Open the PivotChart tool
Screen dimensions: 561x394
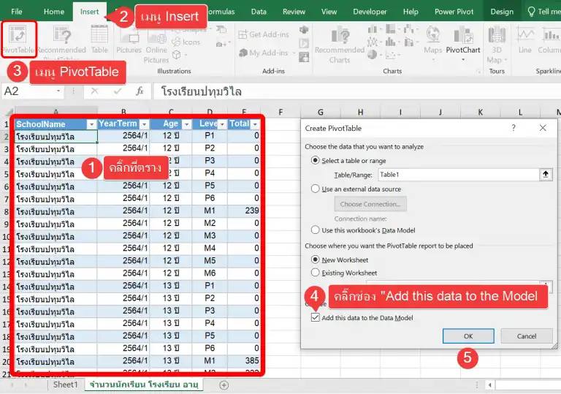coord(463,40)
